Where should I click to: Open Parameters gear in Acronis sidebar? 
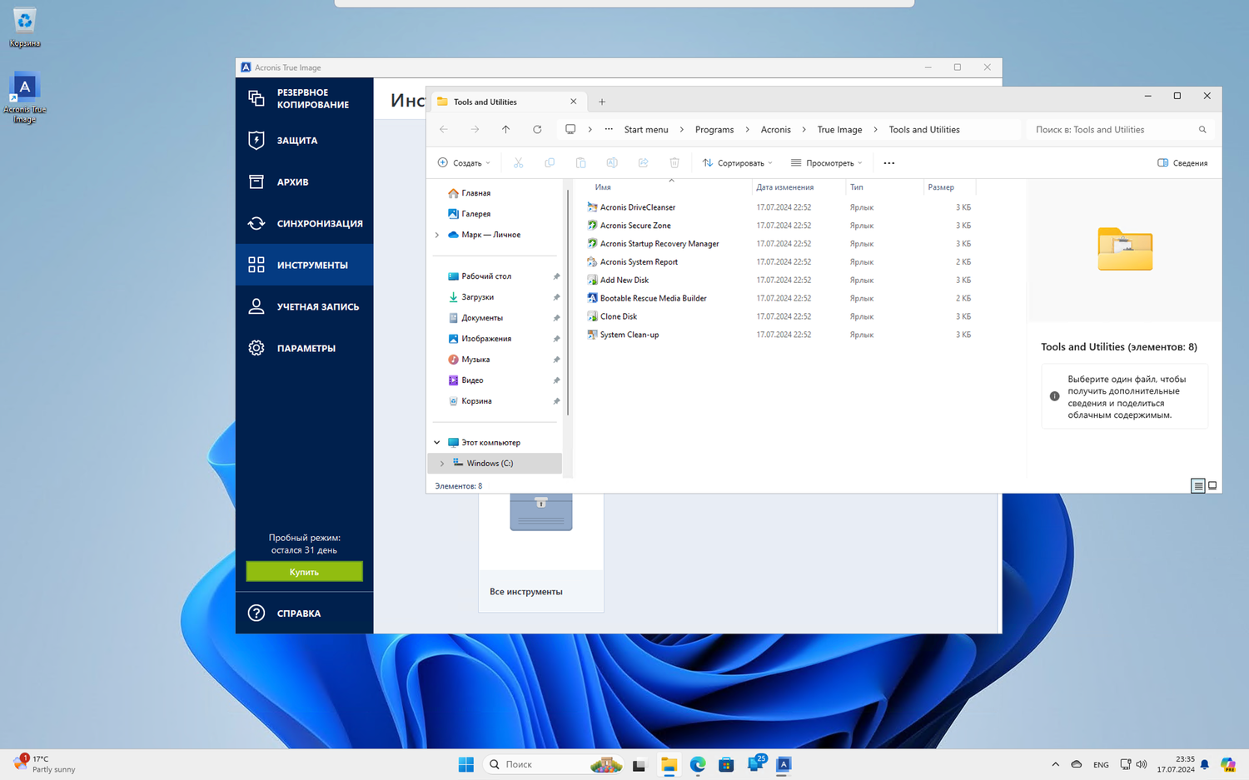pyautogui.click(x=304, y=348)
